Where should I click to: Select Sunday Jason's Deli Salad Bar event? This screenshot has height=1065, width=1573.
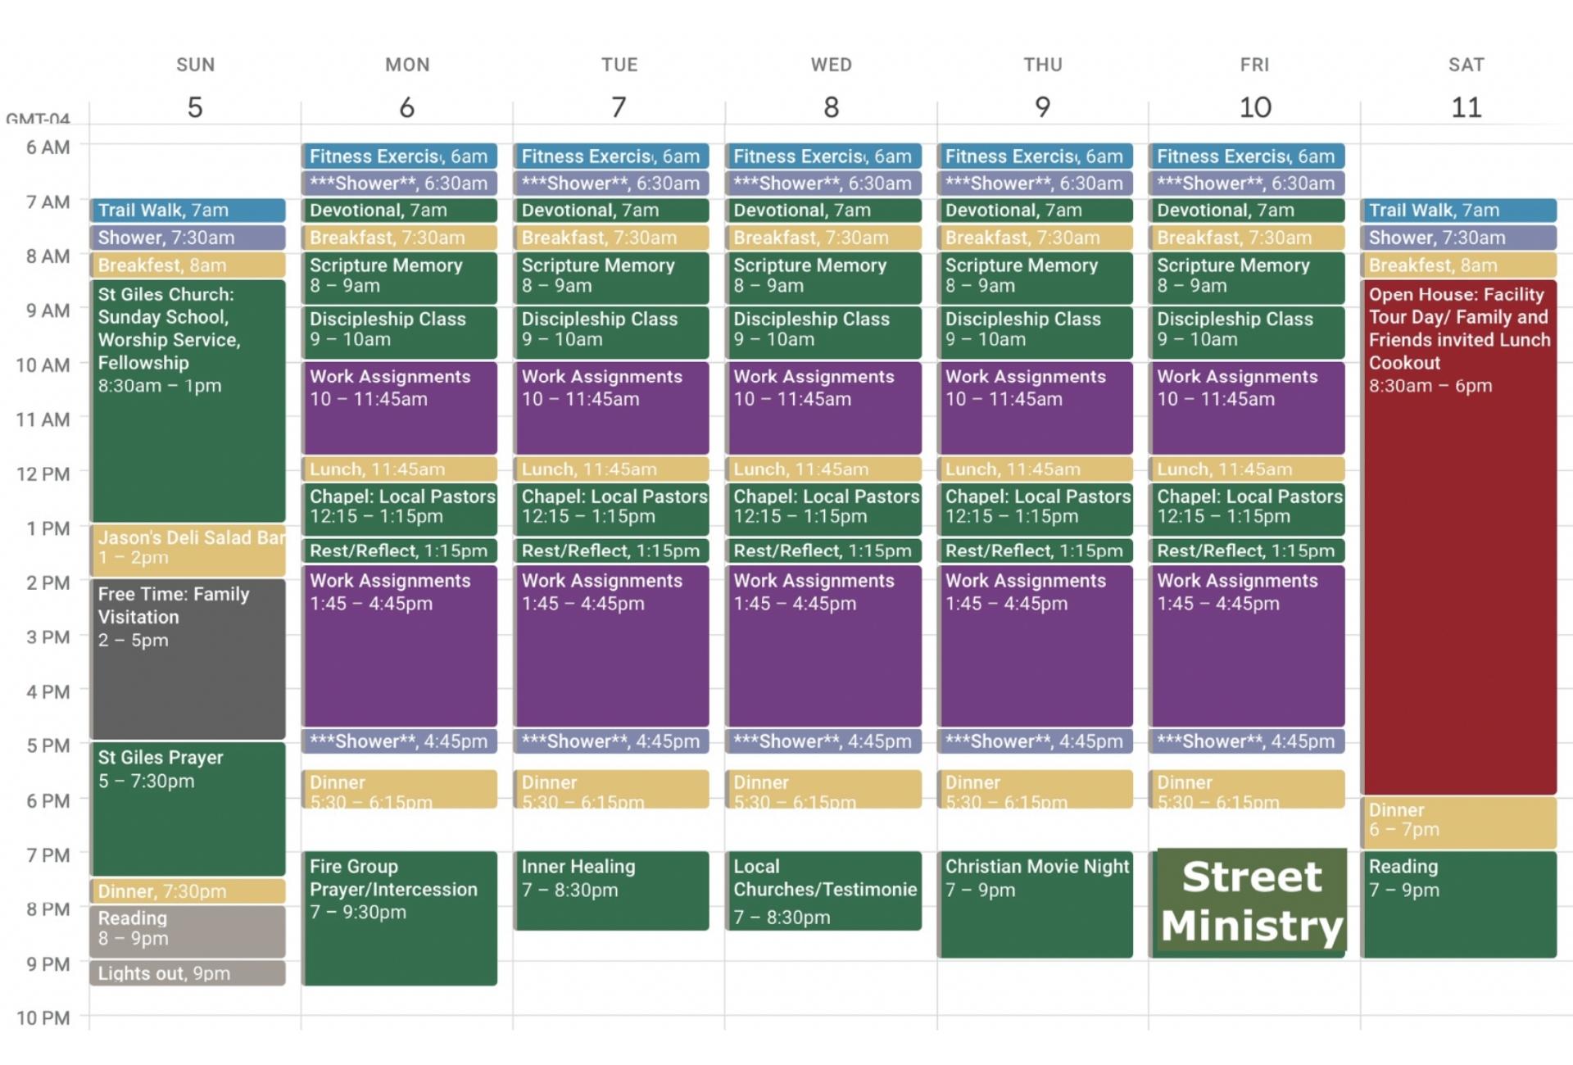tap(188, 548)
